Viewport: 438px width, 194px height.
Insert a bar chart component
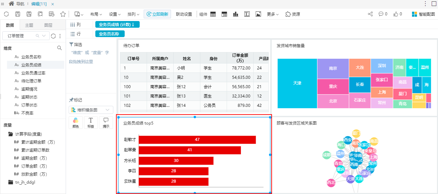click(236, 14)
